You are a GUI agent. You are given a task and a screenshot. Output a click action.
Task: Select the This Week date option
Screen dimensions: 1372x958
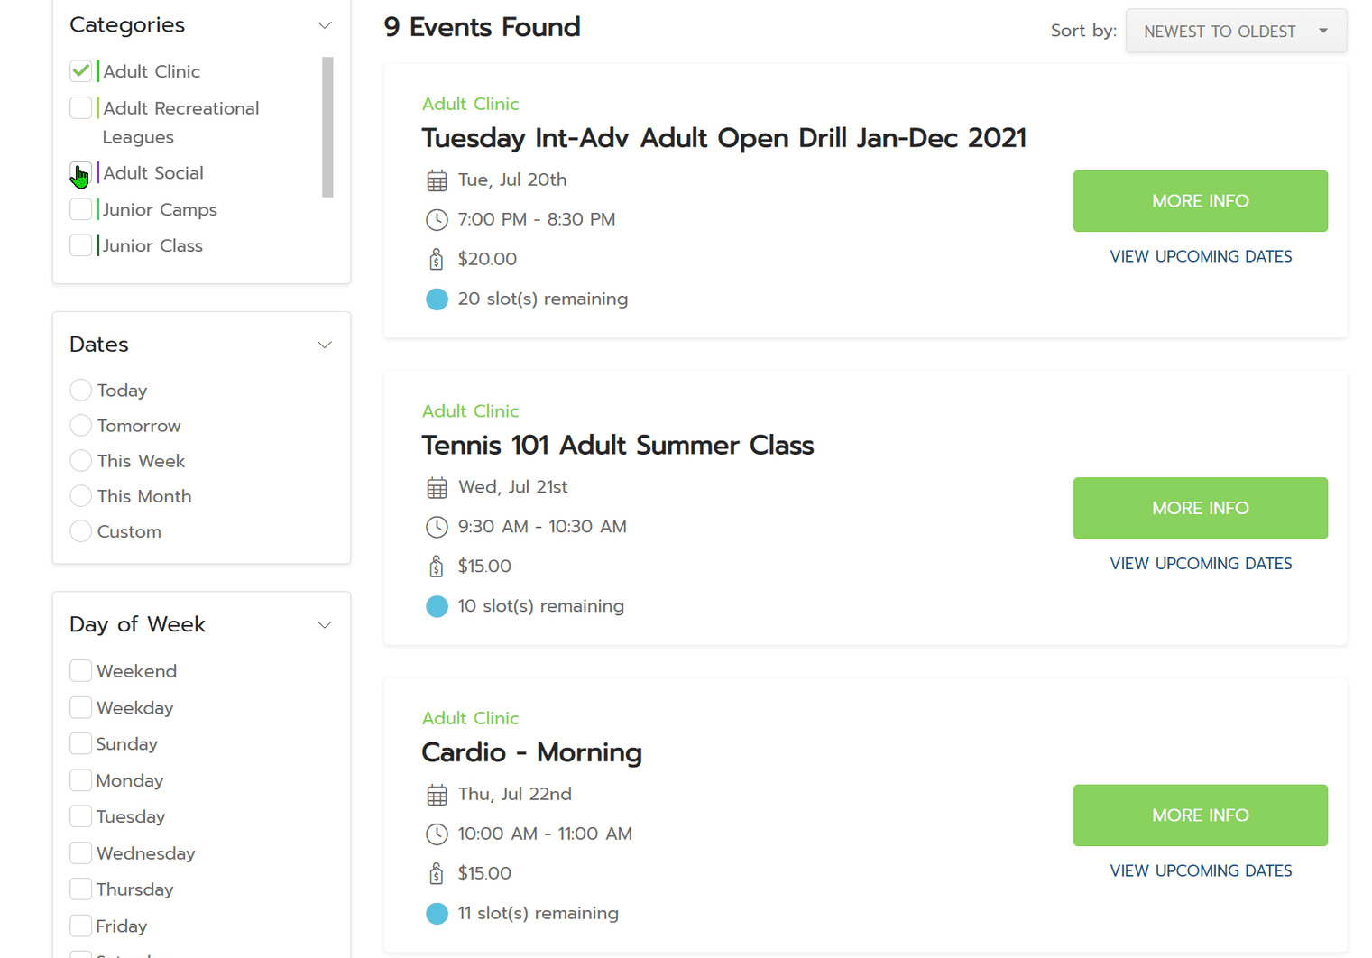pos(80,461)
